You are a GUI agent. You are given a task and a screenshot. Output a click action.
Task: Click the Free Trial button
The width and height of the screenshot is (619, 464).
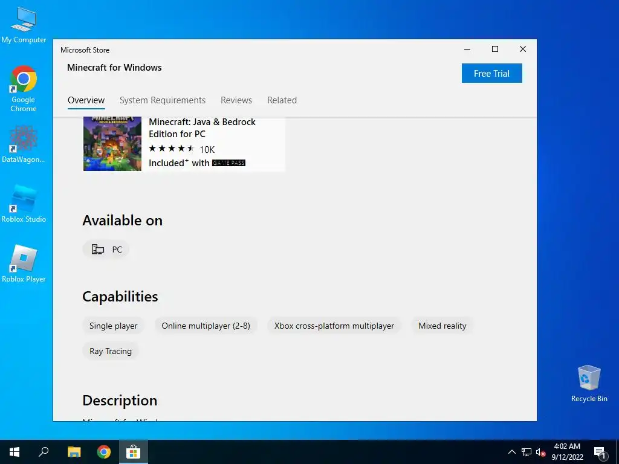coord(492,73)
